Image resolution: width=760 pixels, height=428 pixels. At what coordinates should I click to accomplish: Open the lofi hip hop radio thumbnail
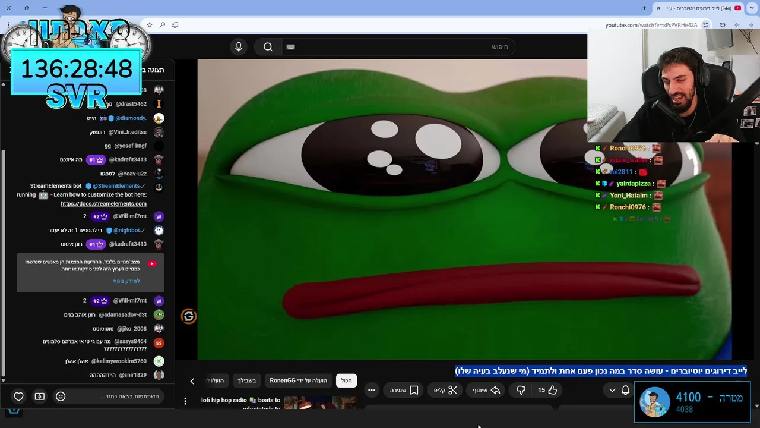[321, 402]
